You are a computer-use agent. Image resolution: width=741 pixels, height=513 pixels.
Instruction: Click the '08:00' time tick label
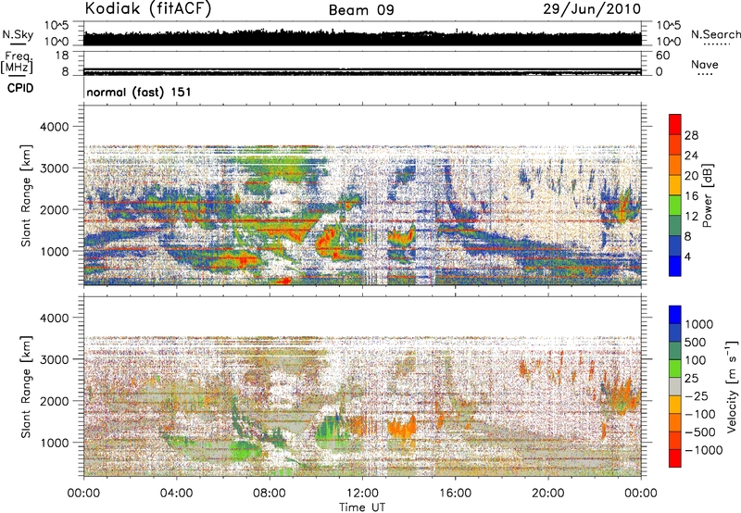[x=270, y=494]
